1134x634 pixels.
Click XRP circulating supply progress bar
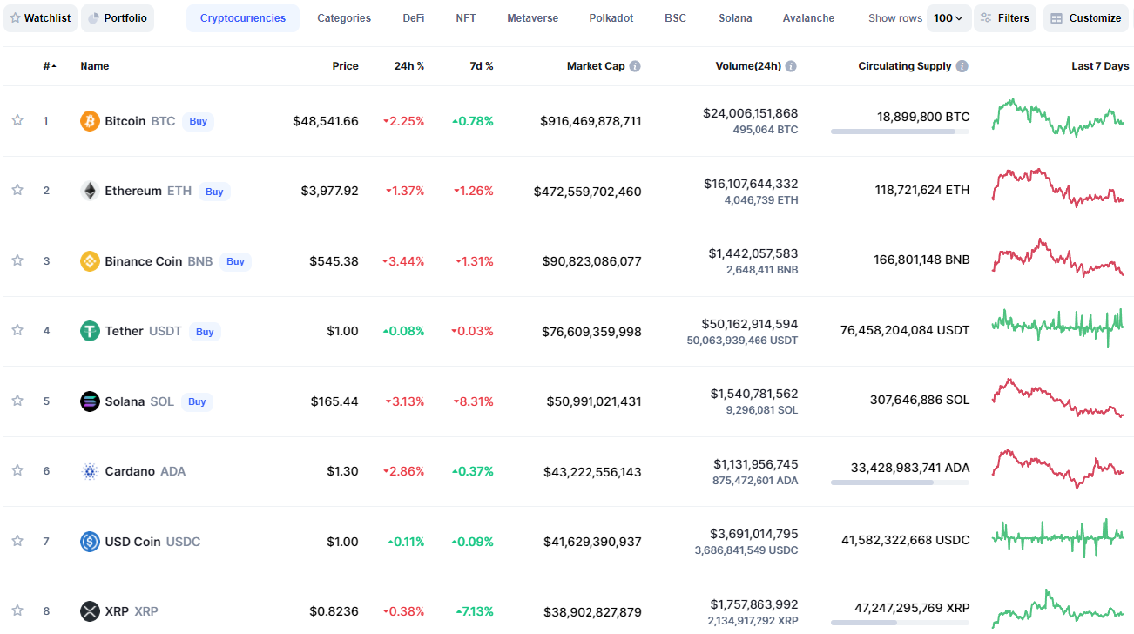[x=900, y=623]
